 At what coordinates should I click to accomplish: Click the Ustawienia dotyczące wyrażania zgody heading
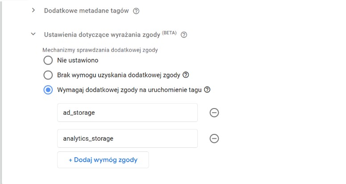tap(102, 34)
